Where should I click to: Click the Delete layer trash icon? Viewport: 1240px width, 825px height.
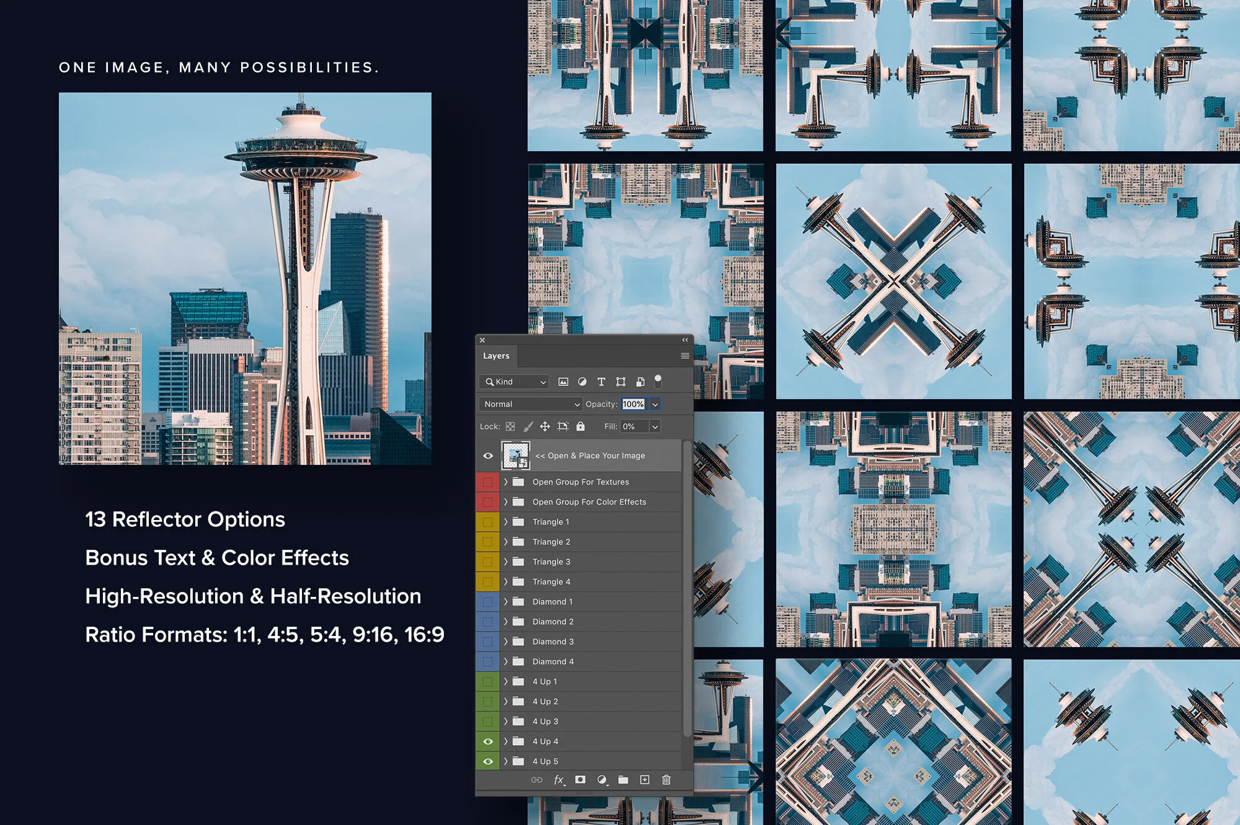click(x=665, y=780)
